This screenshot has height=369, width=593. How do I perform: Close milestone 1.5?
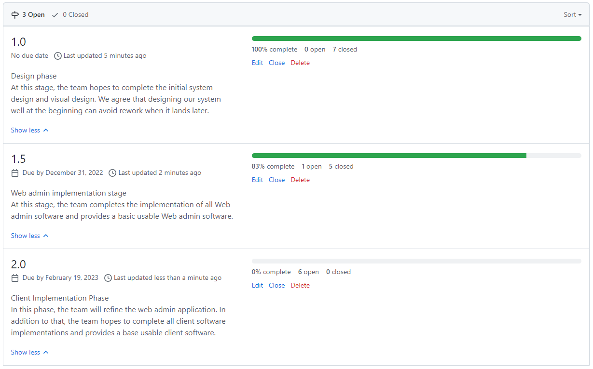tap(276, 180)
